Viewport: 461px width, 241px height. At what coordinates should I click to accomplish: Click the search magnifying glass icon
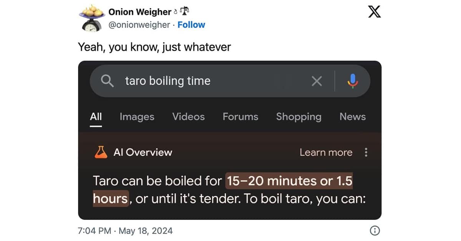pos(108,81)
